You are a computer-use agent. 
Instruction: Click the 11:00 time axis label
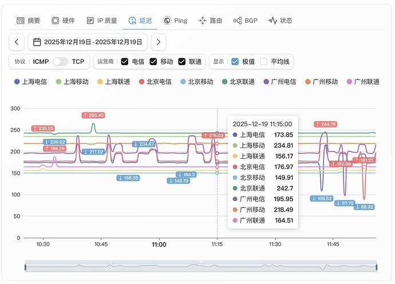159,245
